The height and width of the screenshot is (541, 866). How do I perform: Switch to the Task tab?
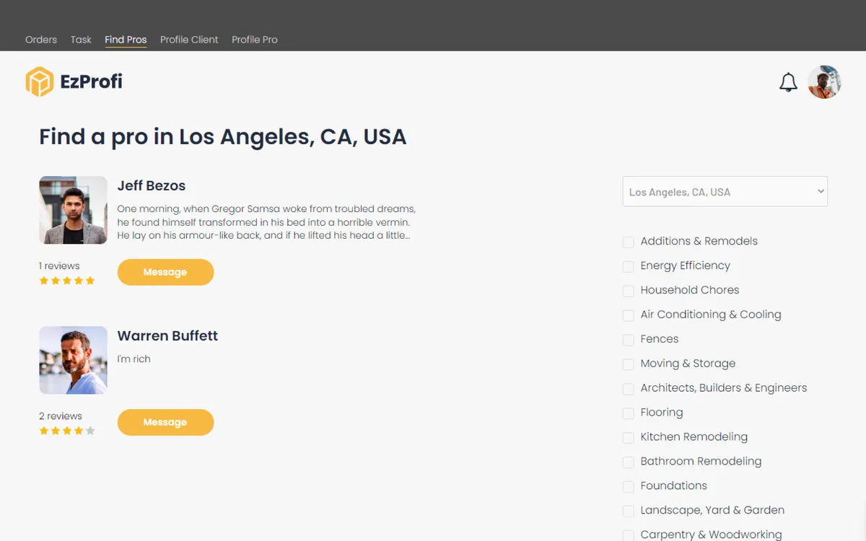(81, 40)
